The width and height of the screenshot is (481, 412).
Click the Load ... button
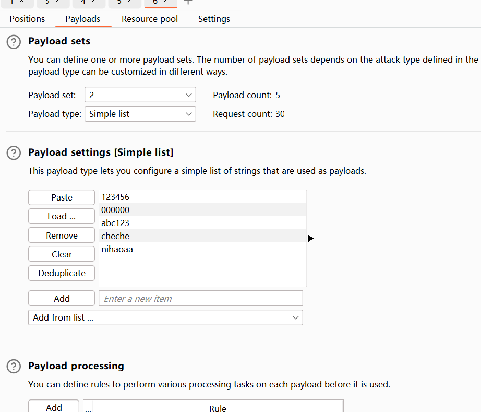[62, 216]
